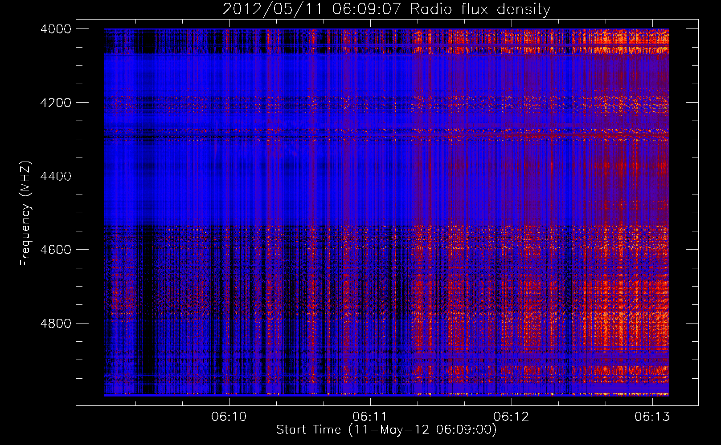Click the 06:13 time axis label
This screenshot has height=445, width=721.
click(x=652, y=417)
